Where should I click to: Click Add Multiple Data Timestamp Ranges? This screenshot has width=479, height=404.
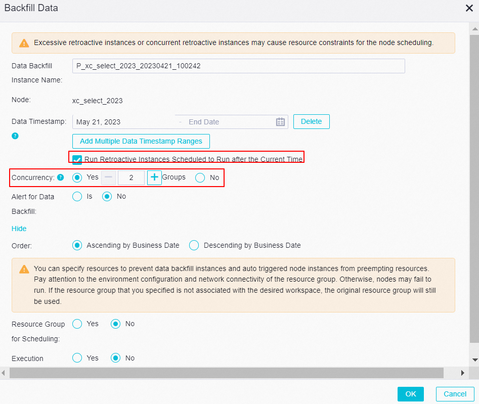pyautogui.click(x=141, y=141)
